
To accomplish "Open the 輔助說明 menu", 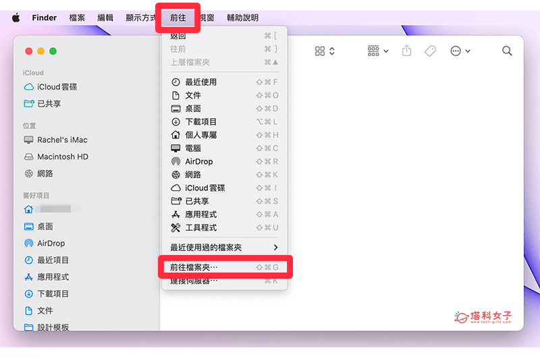I will click(x=242, y=18).
